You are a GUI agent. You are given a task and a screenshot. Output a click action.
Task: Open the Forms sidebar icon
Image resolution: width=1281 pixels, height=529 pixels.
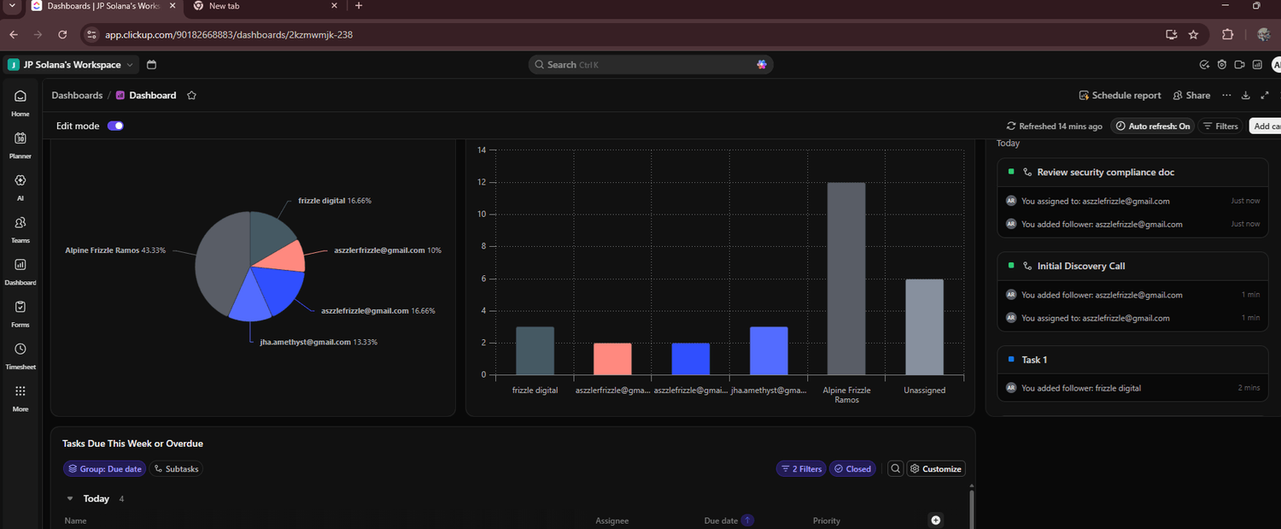coord(20,312)
